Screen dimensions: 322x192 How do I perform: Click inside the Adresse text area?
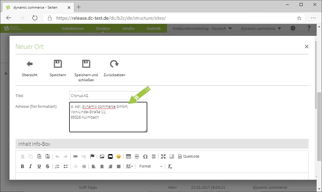108,117
